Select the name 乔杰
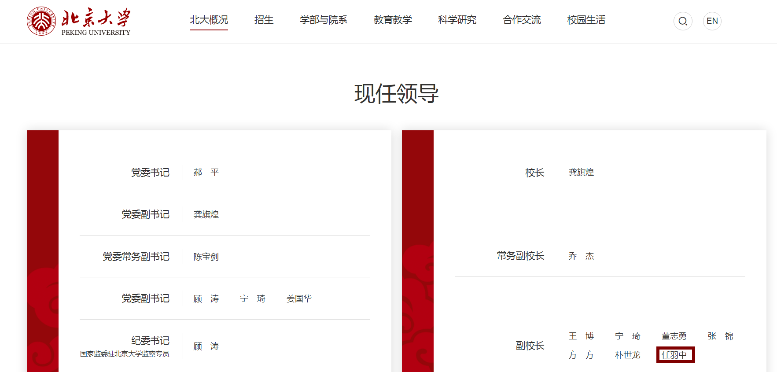Image resolution: width=777 pixels, height=372 pixels. [581, 256]
